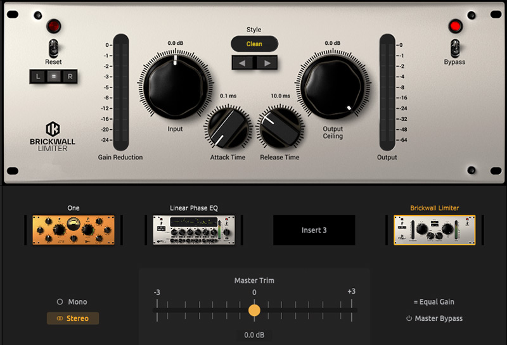Select next style with right arrow
This screenshot has height=345, width=507.
267,63
